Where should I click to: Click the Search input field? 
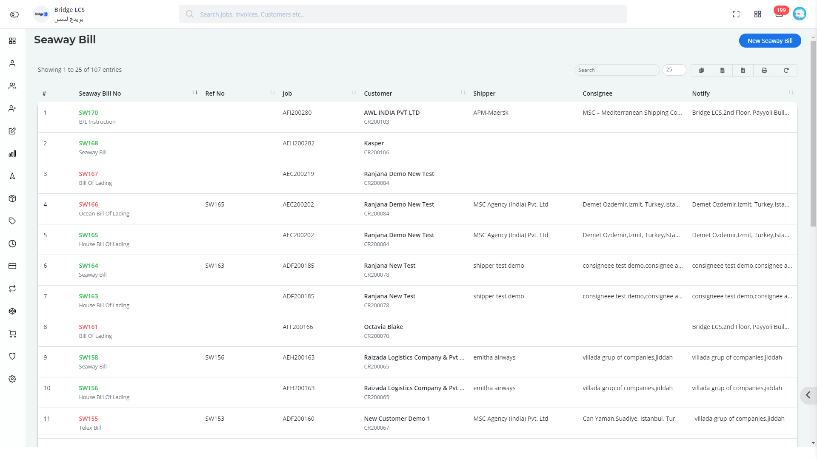tap(617, 70)
